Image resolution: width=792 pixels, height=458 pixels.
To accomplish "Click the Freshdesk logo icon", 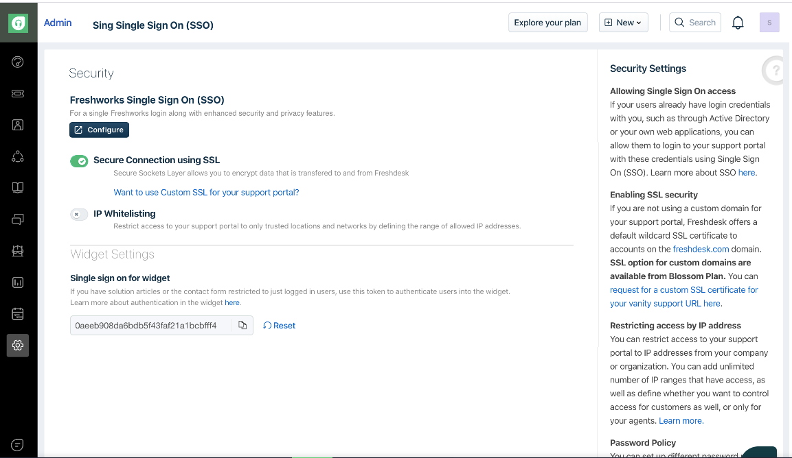I will pyautogui.click(x=18, y=23).
